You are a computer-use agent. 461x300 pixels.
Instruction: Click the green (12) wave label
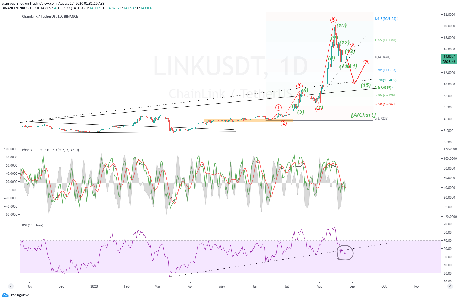pos(344,43)
